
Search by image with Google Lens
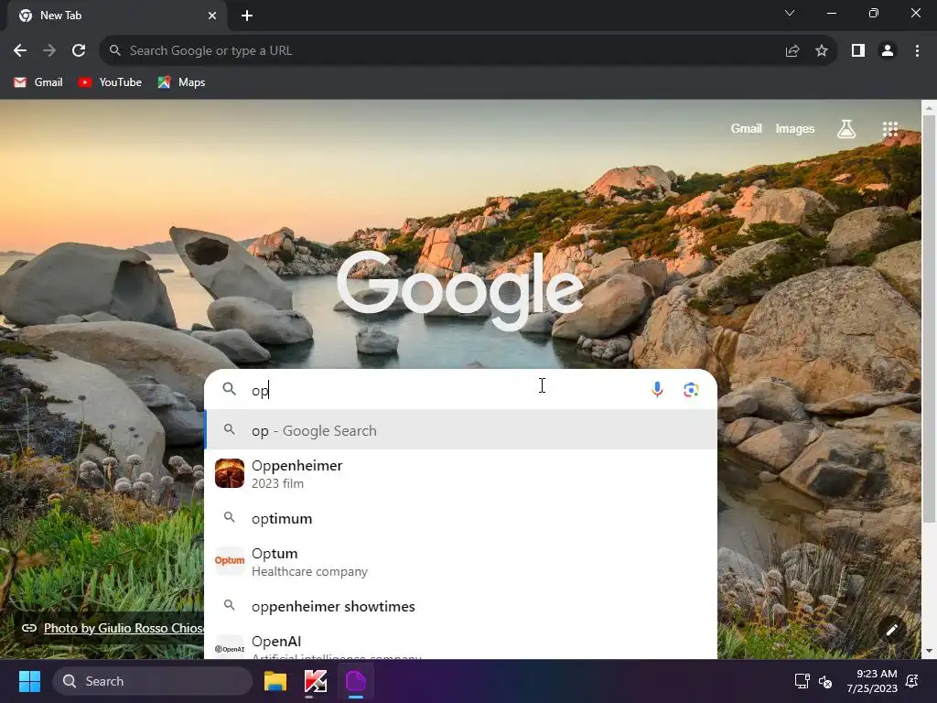pyautogui.click(x=691, y=390)
